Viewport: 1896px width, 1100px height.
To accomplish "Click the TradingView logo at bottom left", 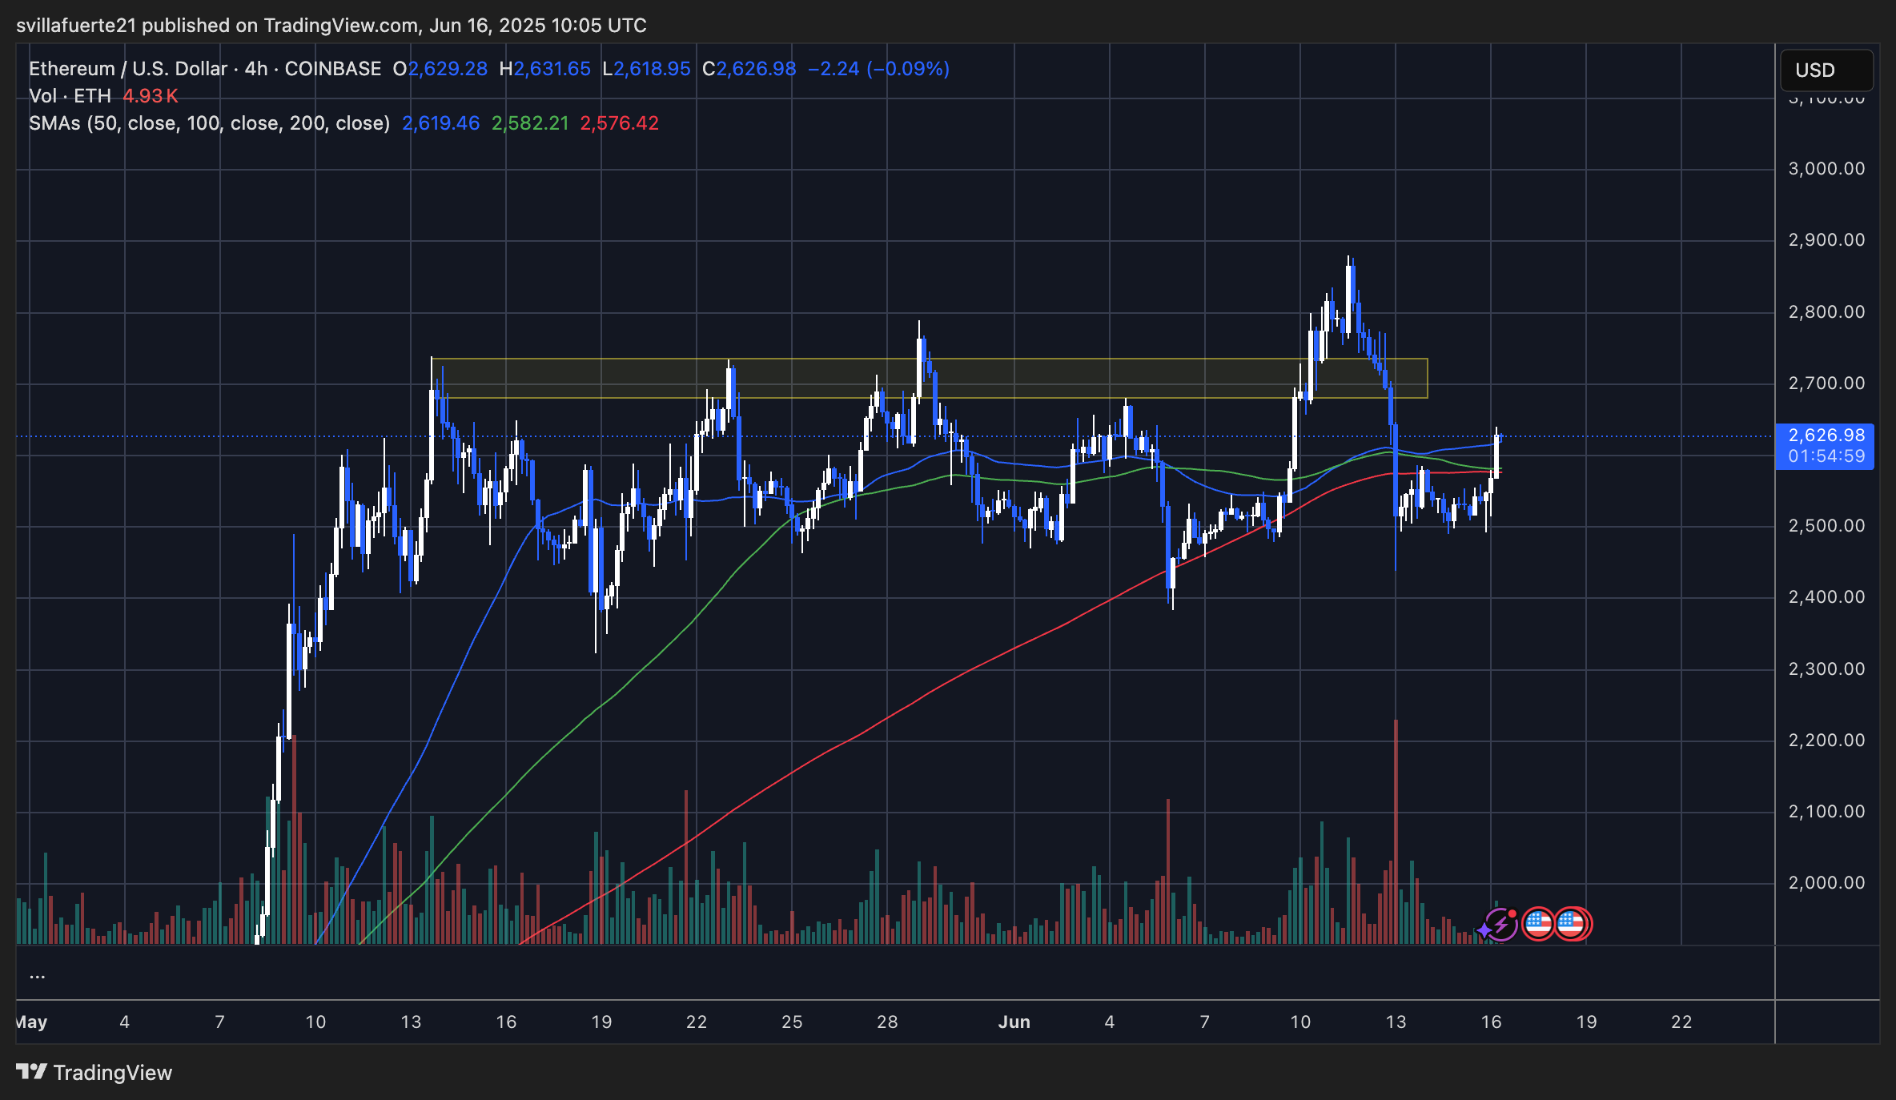I will click(34, 1073).
